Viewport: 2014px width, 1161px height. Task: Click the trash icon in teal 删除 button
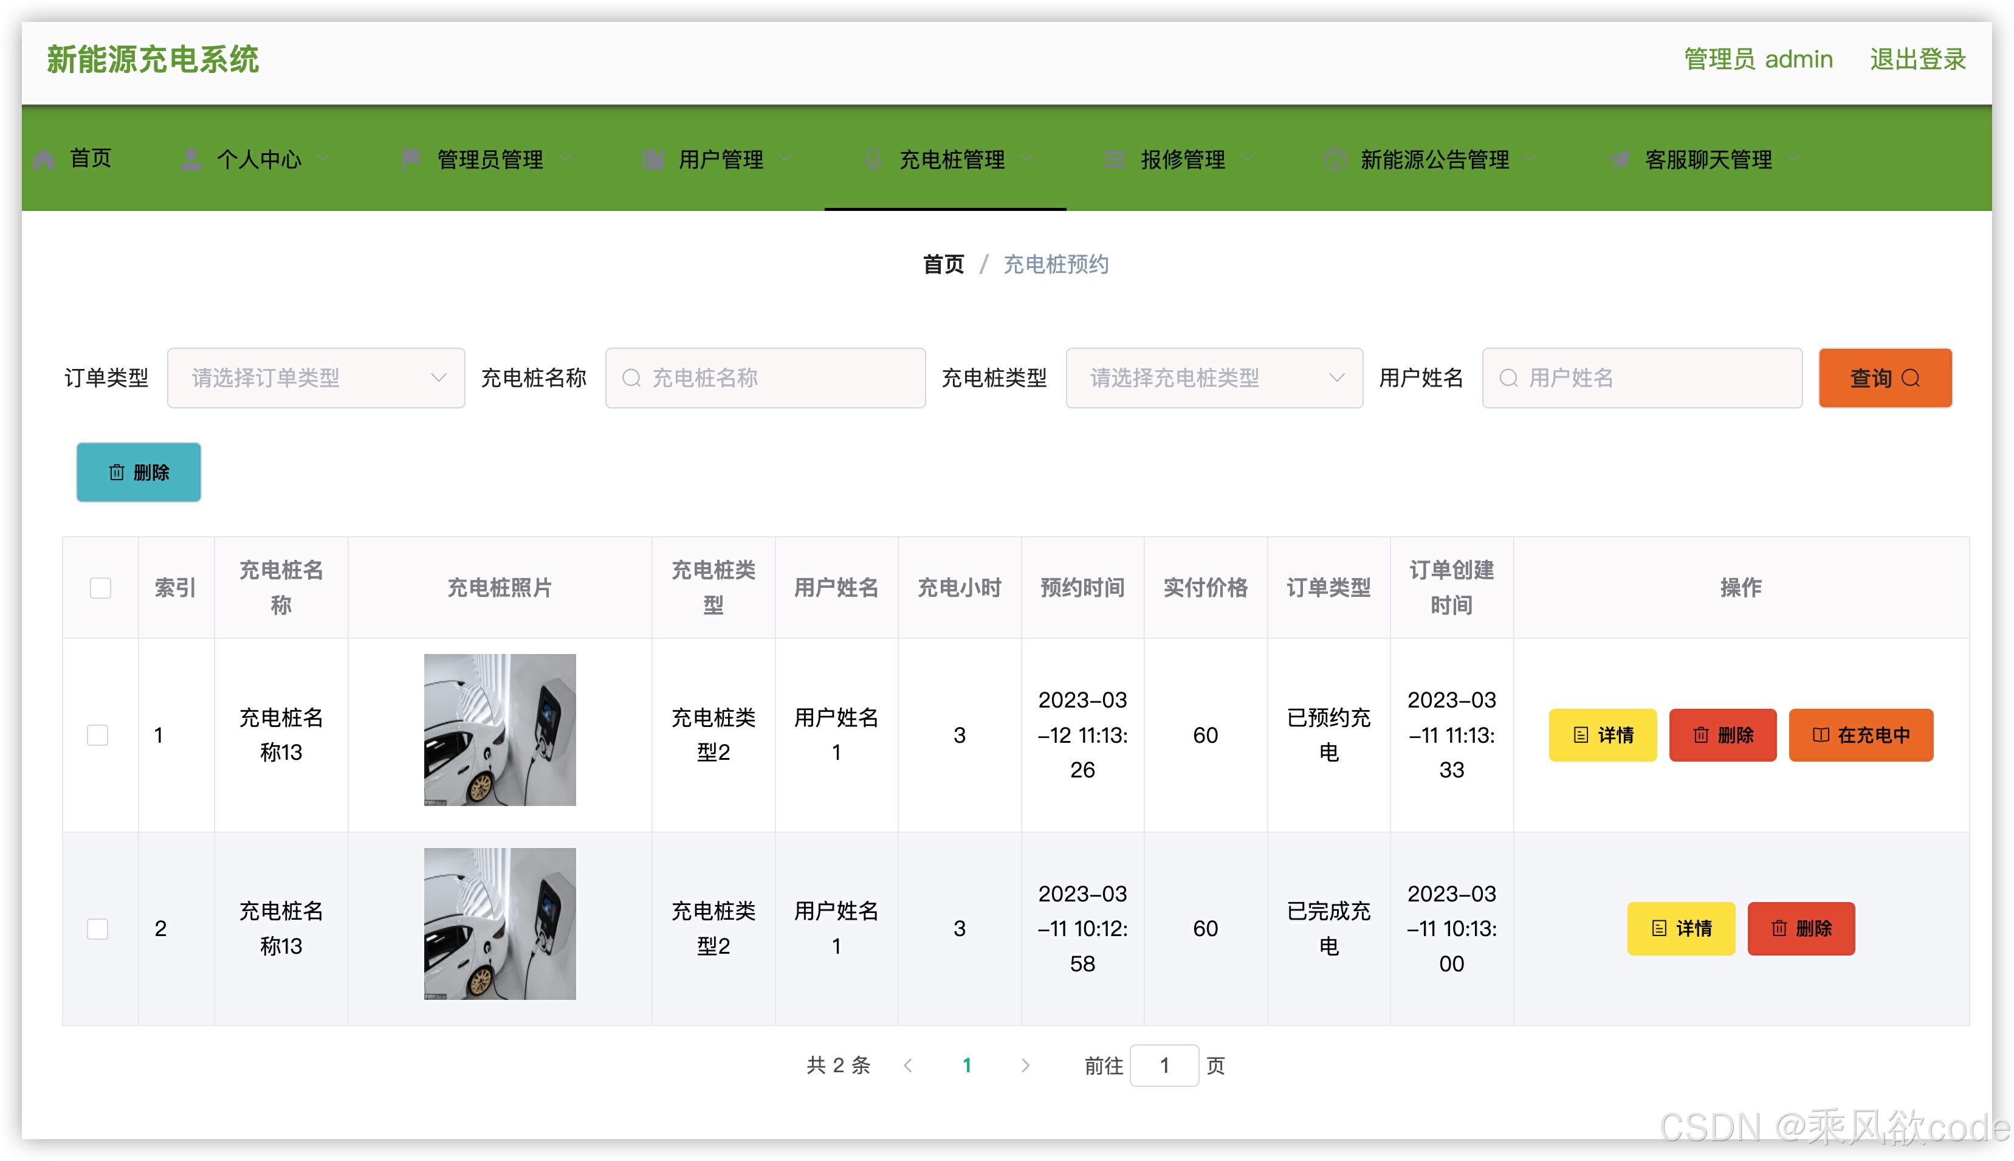[x=117, y=472]
